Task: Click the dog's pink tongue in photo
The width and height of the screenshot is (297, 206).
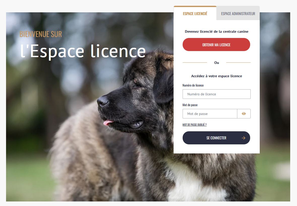Action: [x=108, y=122]
